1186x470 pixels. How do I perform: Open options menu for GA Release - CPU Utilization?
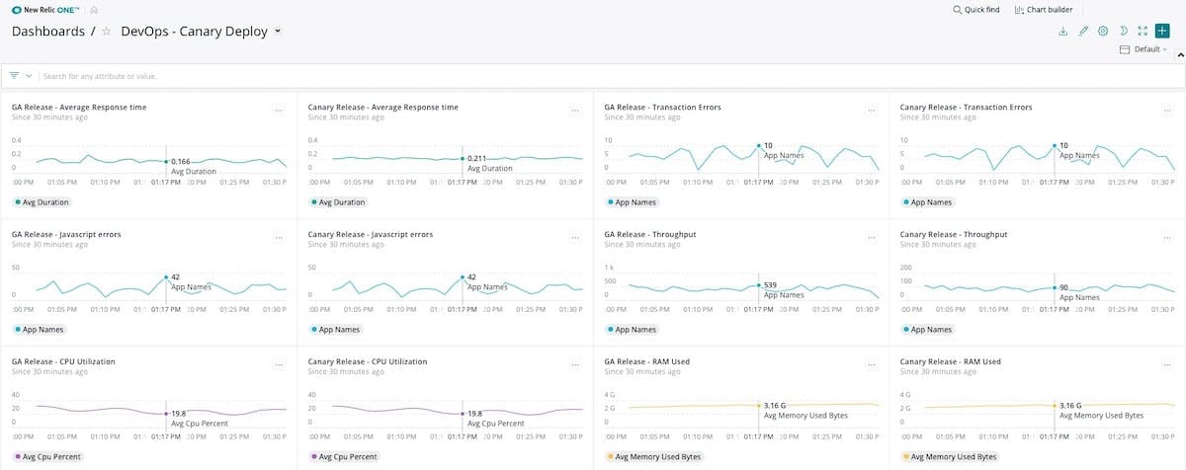coord(280,365)
